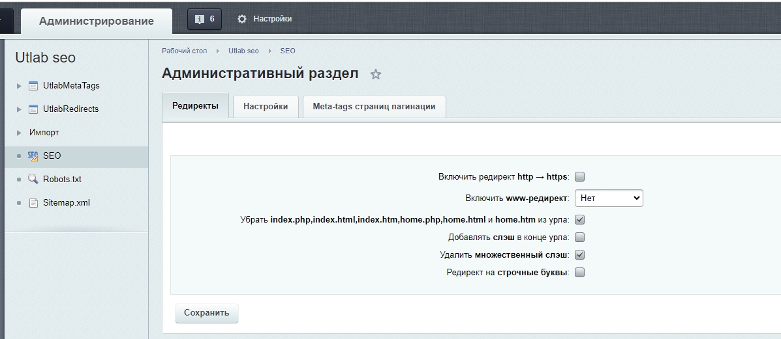Open the www-редирект dropdown
Screen dimensions: 781x339
609,198
